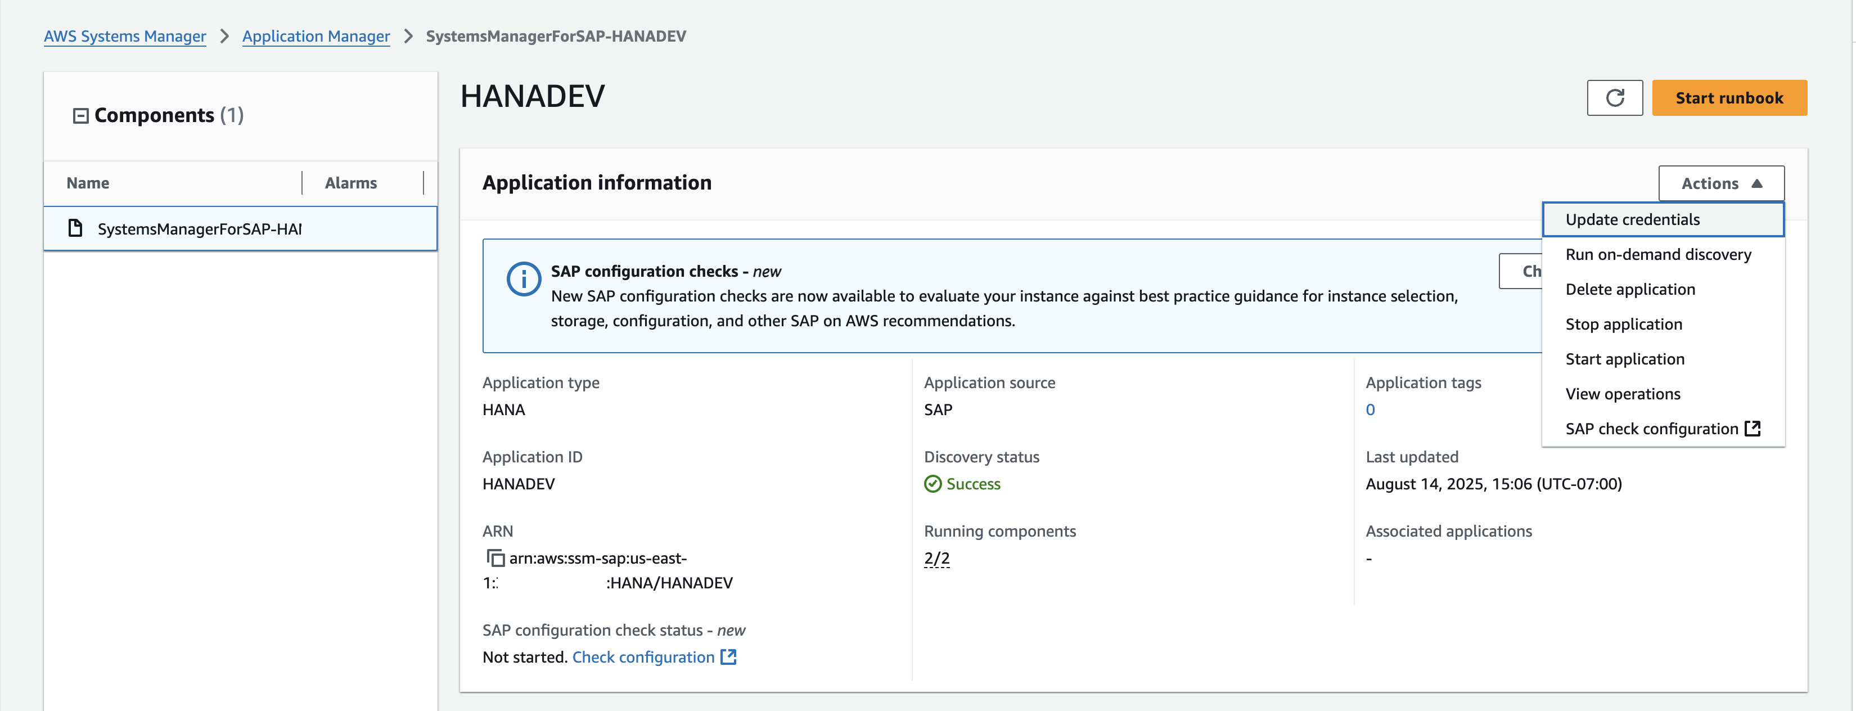This screenshot has height=711, width=1856.
Task: Choose Run on-demand discovery
Action: pos(1657,254)
